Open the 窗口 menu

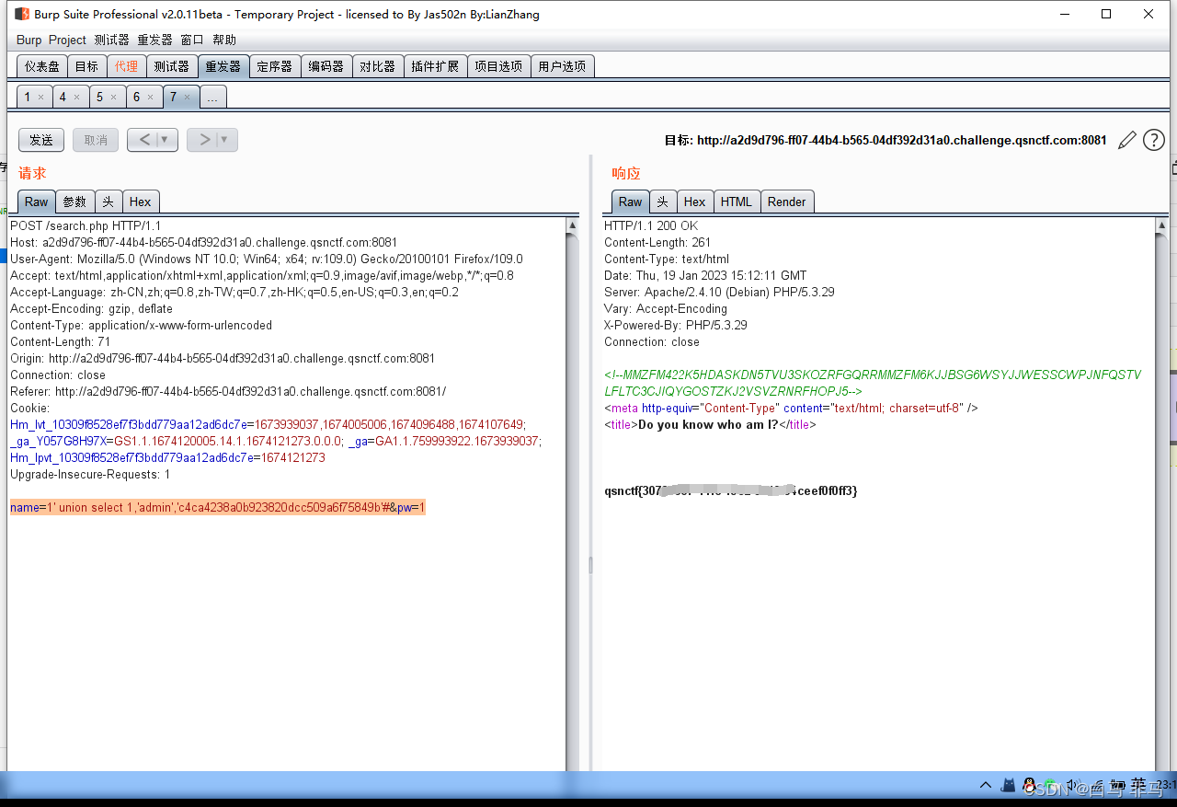tap(192, 40)
